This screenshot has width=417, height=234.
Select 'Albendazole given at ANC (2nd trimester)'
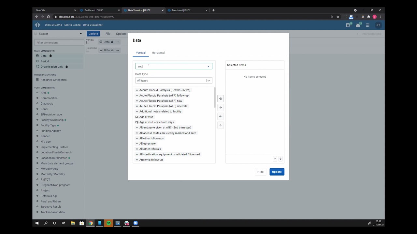[164, 127]
